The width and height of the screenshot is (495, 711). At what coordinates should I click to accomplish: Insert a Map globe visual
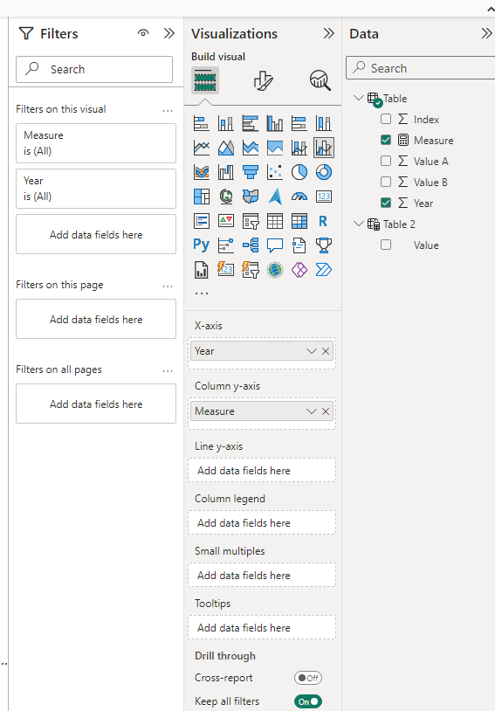[226, 197]
